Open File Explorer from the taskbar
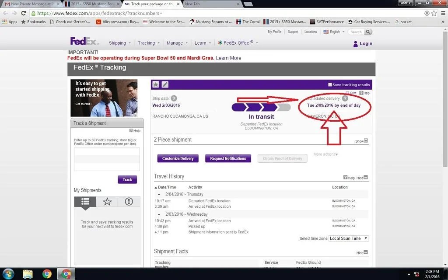Viewport: 448px width, 280px height. [28, 274]
